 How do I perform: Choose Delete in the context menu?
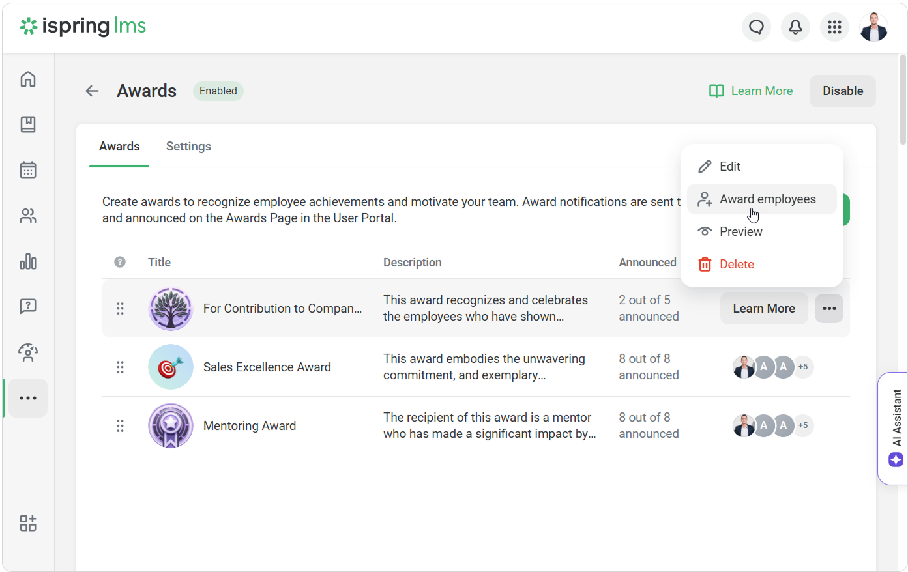[x=737, y=265]
